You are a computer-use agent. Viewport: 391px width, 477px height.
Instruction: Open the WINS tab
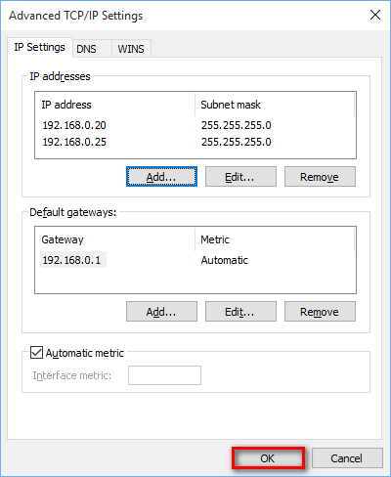click(131, 49)
